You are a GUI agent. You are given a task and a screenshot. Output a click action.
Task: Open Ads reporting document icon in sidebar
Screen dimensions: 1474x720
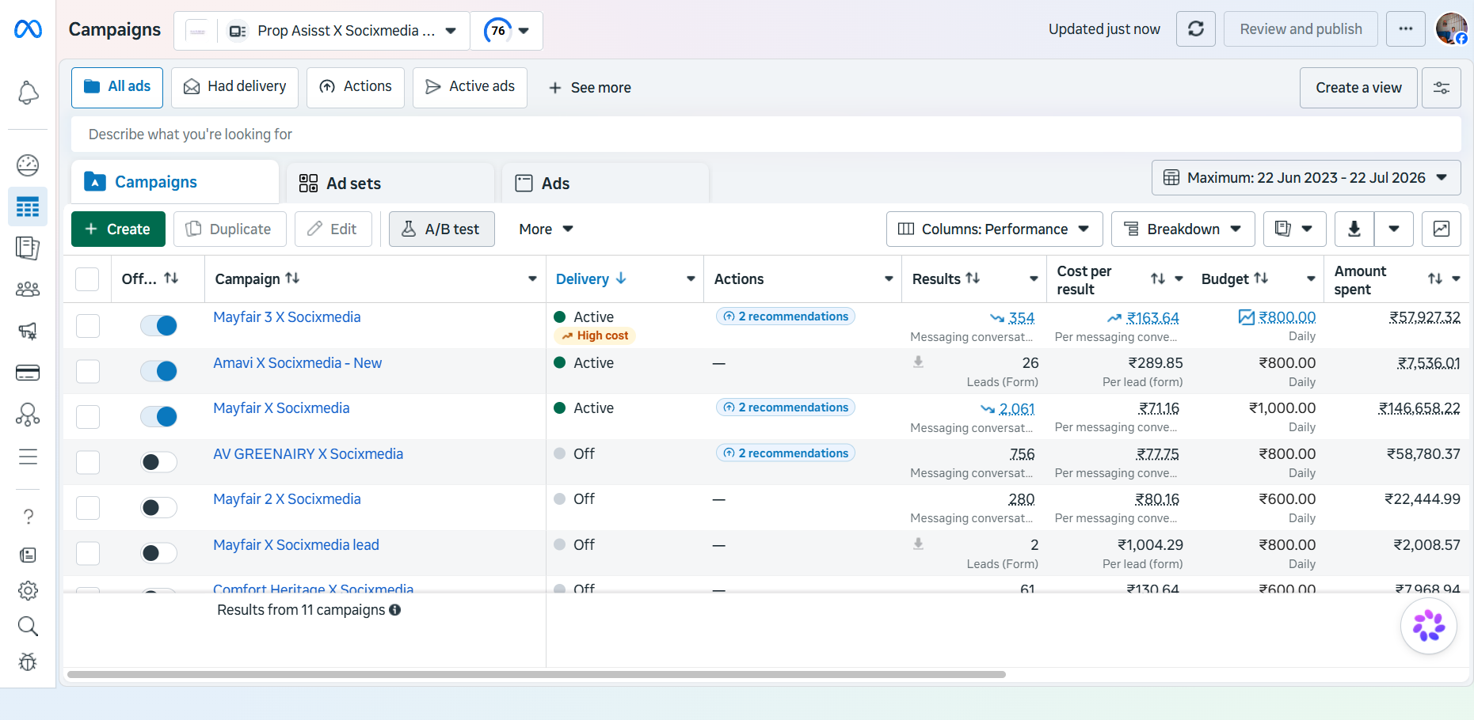[28, 248]
